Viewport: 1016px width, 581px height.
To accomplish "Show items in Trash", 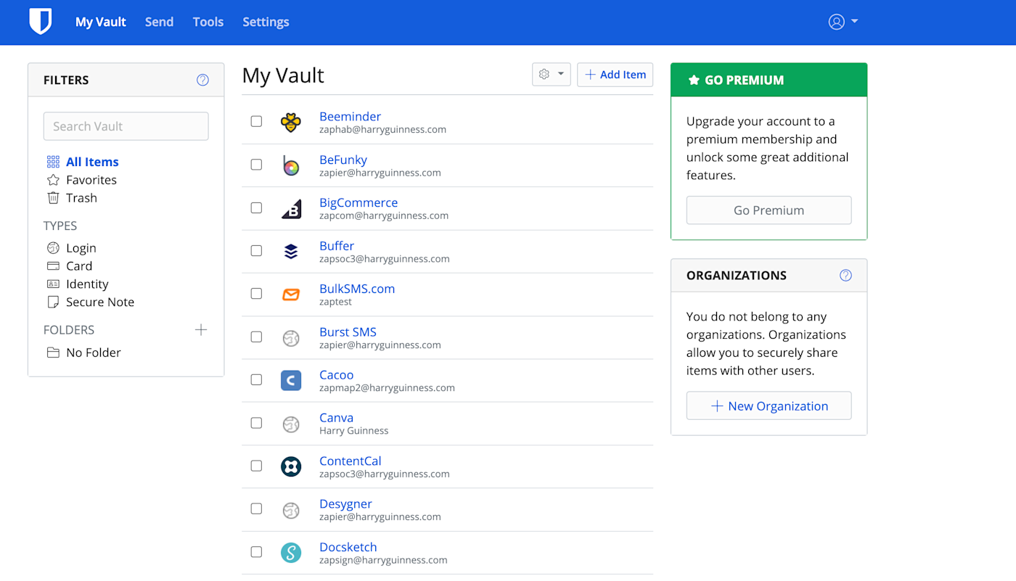I will click(81, 198).
